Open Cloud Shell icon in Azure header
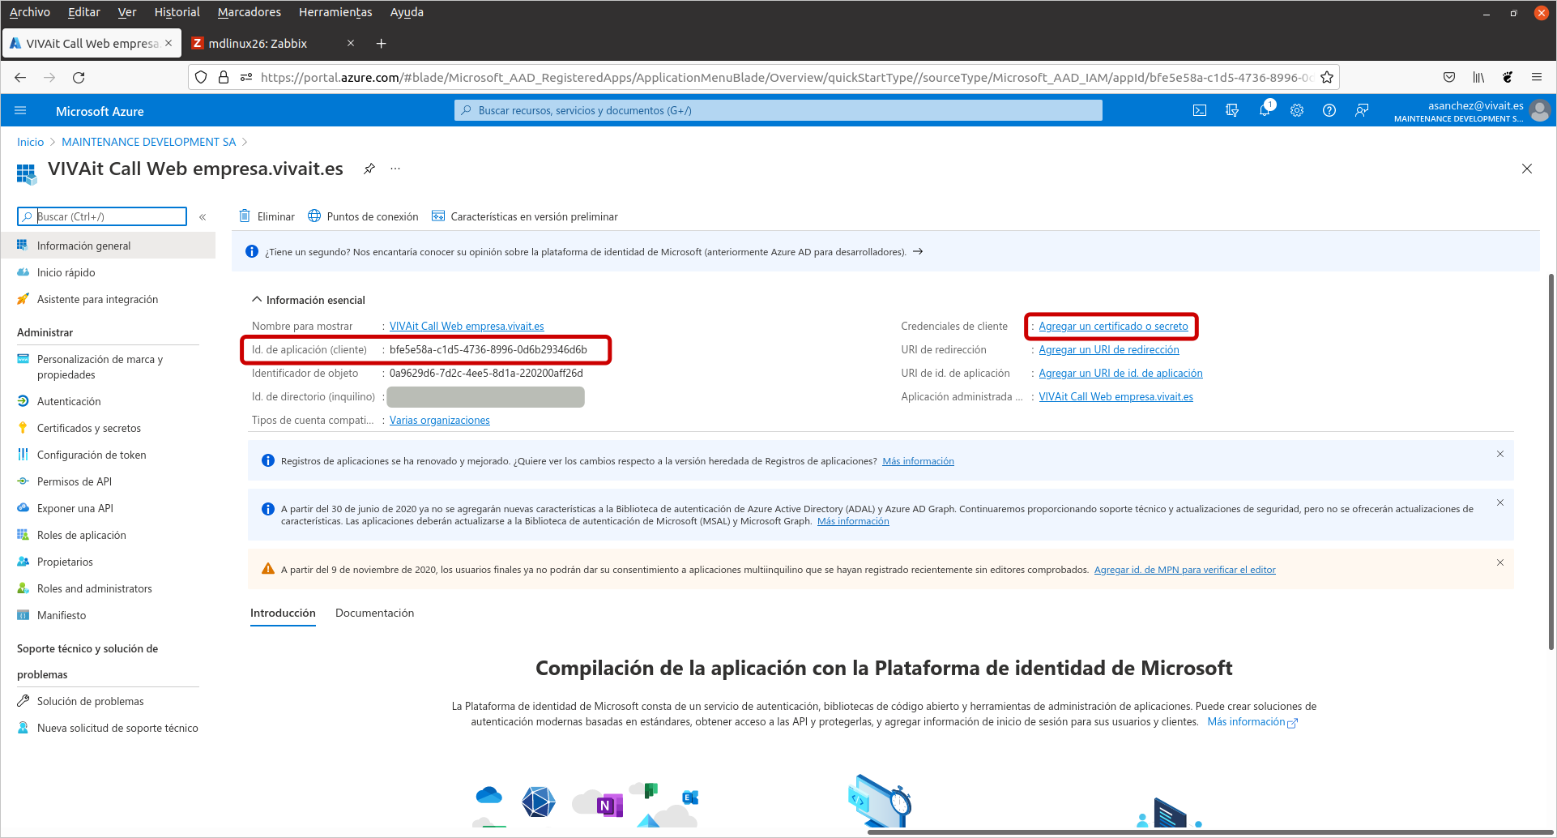Image resolution: width=1557 pixels, height=838 pixels. tap(1200, 111)
